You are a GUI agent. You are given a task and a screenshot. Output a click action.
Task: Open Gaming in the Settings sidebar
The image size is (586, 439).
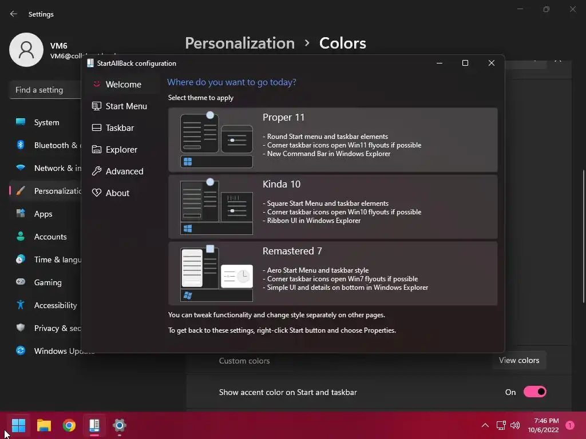(x=46, y=282)
